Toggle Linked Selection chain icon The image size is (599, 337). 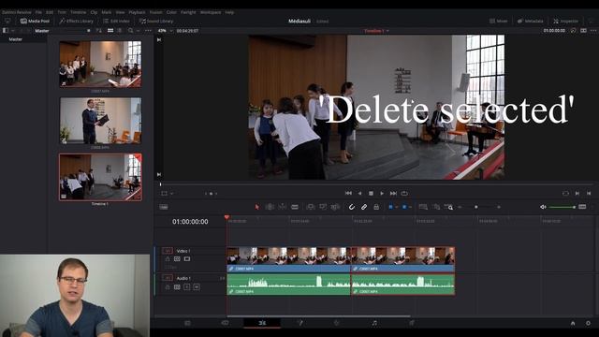(364, 207)
